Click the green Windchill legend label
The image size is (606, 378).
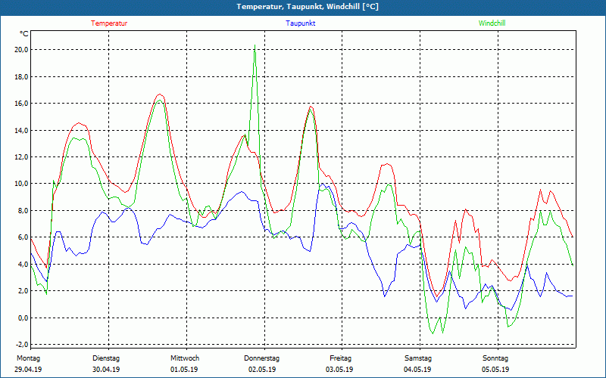(x=492, y=23)
